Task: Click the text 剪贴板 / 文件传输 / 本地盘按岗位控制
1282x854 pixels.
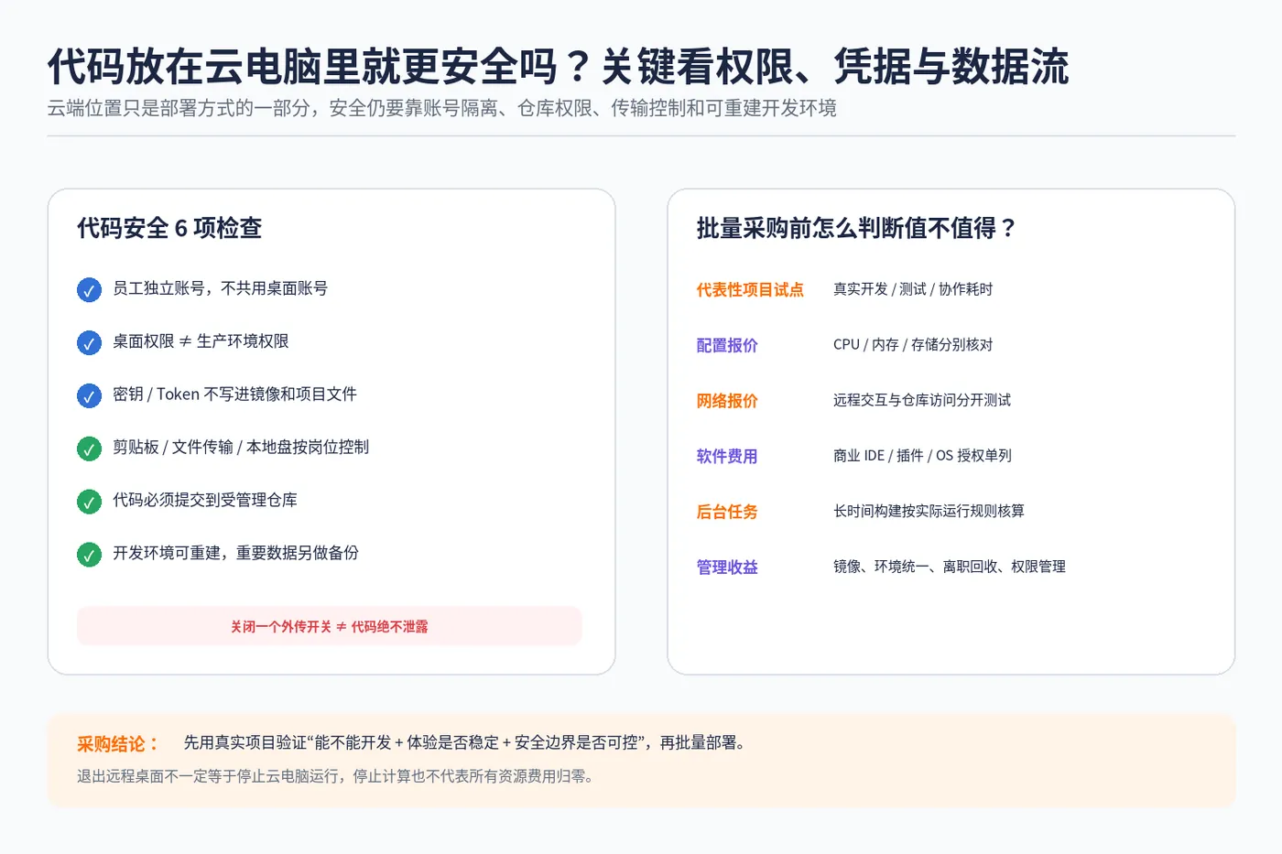Action: click(241, 447)
